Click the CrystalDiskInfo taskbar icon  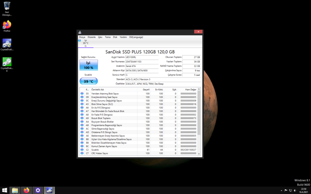(x=49, y=190)
